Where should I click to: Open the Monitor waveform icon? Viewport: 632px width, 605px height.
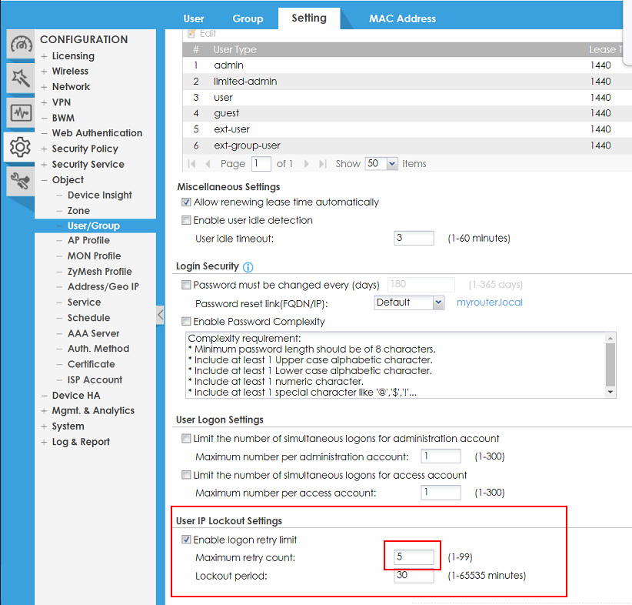click(x=20, y=112)
